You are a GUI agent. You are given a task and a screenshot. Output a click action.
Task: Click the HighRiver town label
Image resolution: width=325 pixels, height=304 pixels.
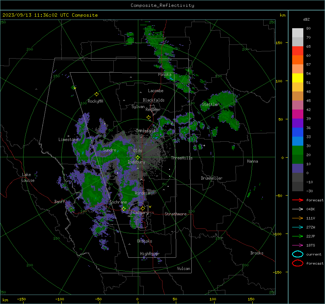click(150, 254)
